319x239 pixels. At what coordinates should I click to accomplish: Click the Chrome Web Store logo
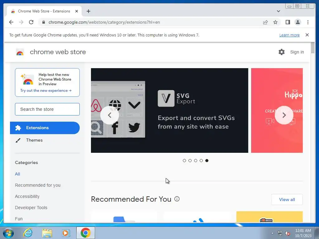[x=20, y=52]
